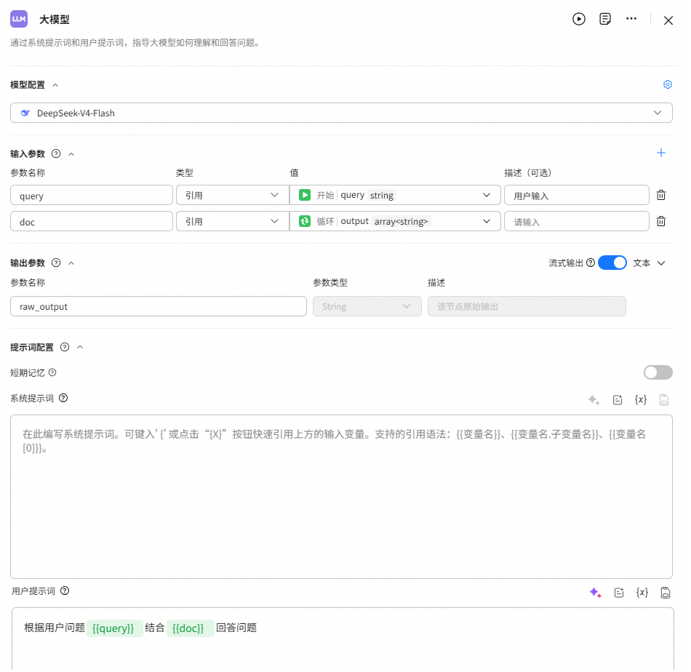Click AI optimize sparkle for system prompt
Screen dimensions: 691x672
(x=594, y=400)
